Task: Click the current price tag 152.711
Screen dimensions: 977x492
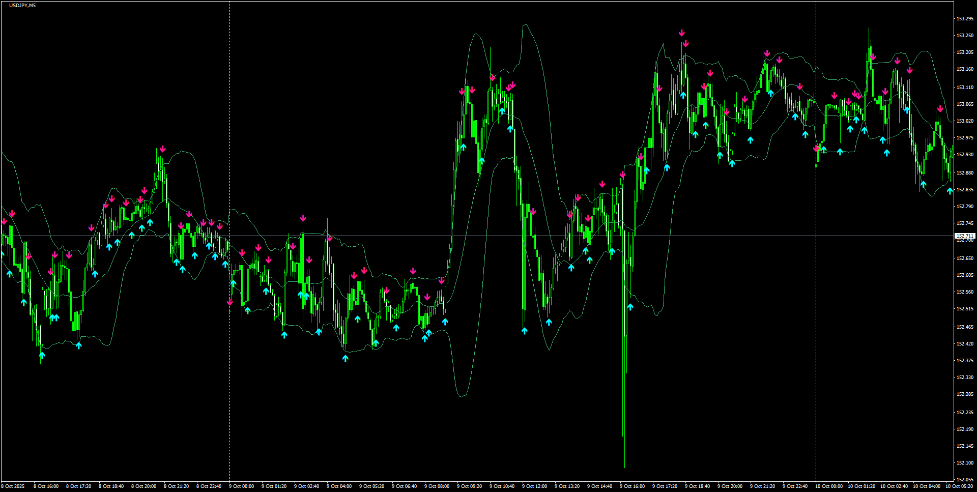Action: (964, 236)
